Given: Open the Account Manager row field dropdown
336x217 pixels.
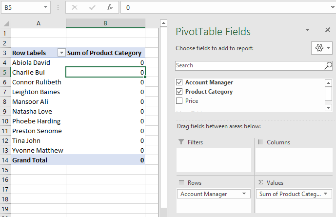Looking at the screenshot, I should click(243, 194).
